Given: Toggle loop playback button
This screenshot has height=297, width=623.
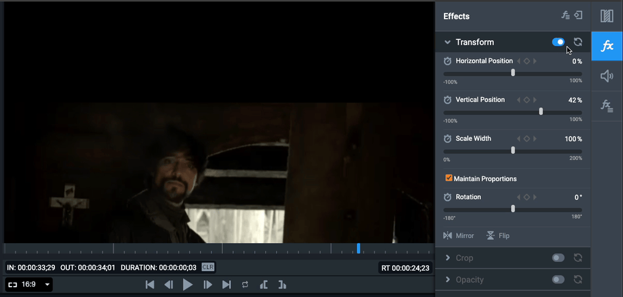Looking at the screenshot, I should click(x=245, y=285).
